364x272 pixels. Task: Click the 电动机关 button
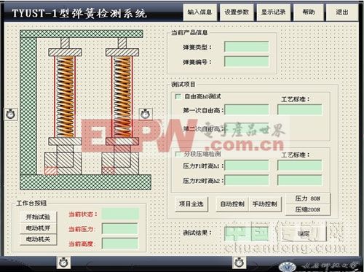coord(38,239)
